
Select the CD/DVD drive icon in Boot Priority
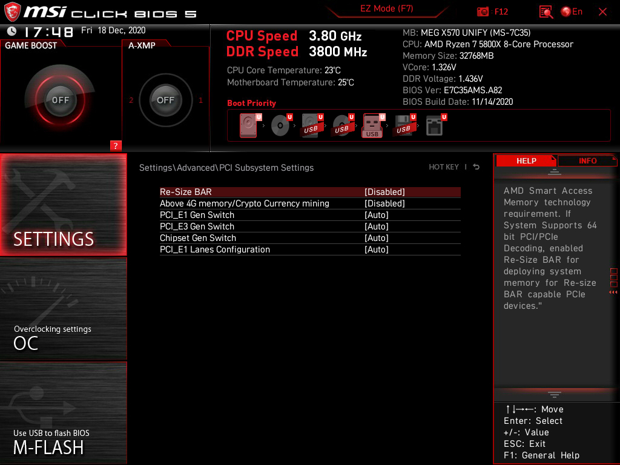(279, 125)
